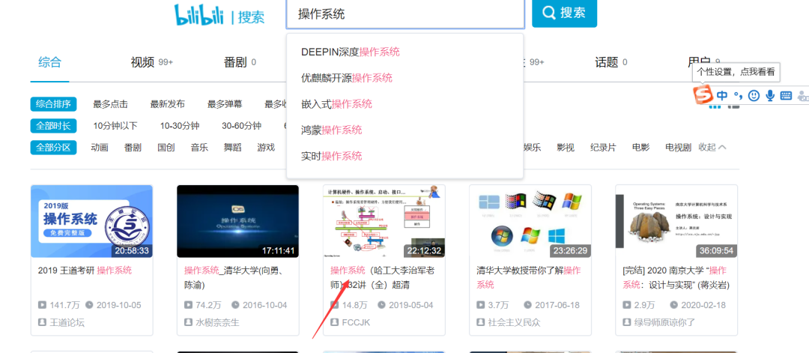Open the 2019版 操作系统 王道 thumbnail
This screenshot has height=353, width=809.
point(92,221)
